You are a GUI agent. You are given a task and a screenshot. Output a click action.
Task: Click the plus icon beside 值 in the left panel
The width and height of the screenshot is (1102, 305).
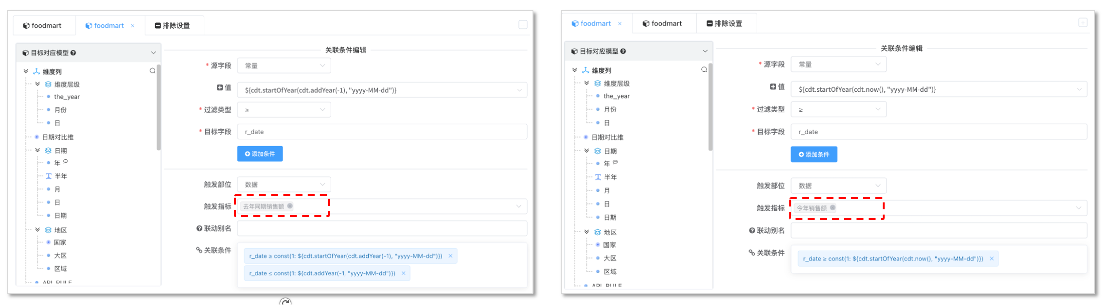pyautogui.click(x=220, y=87)
